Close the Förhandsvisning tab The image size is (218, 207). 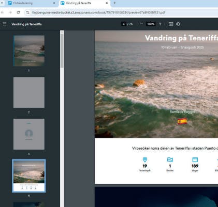54,3
